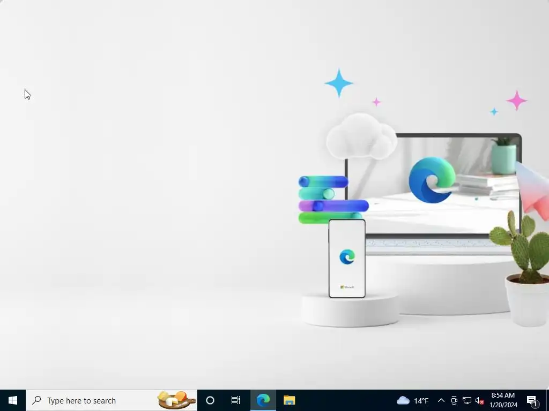Screen dimensions: 549x411
Task: Open the cheese board search highlight icon
Action: (176, 400)
